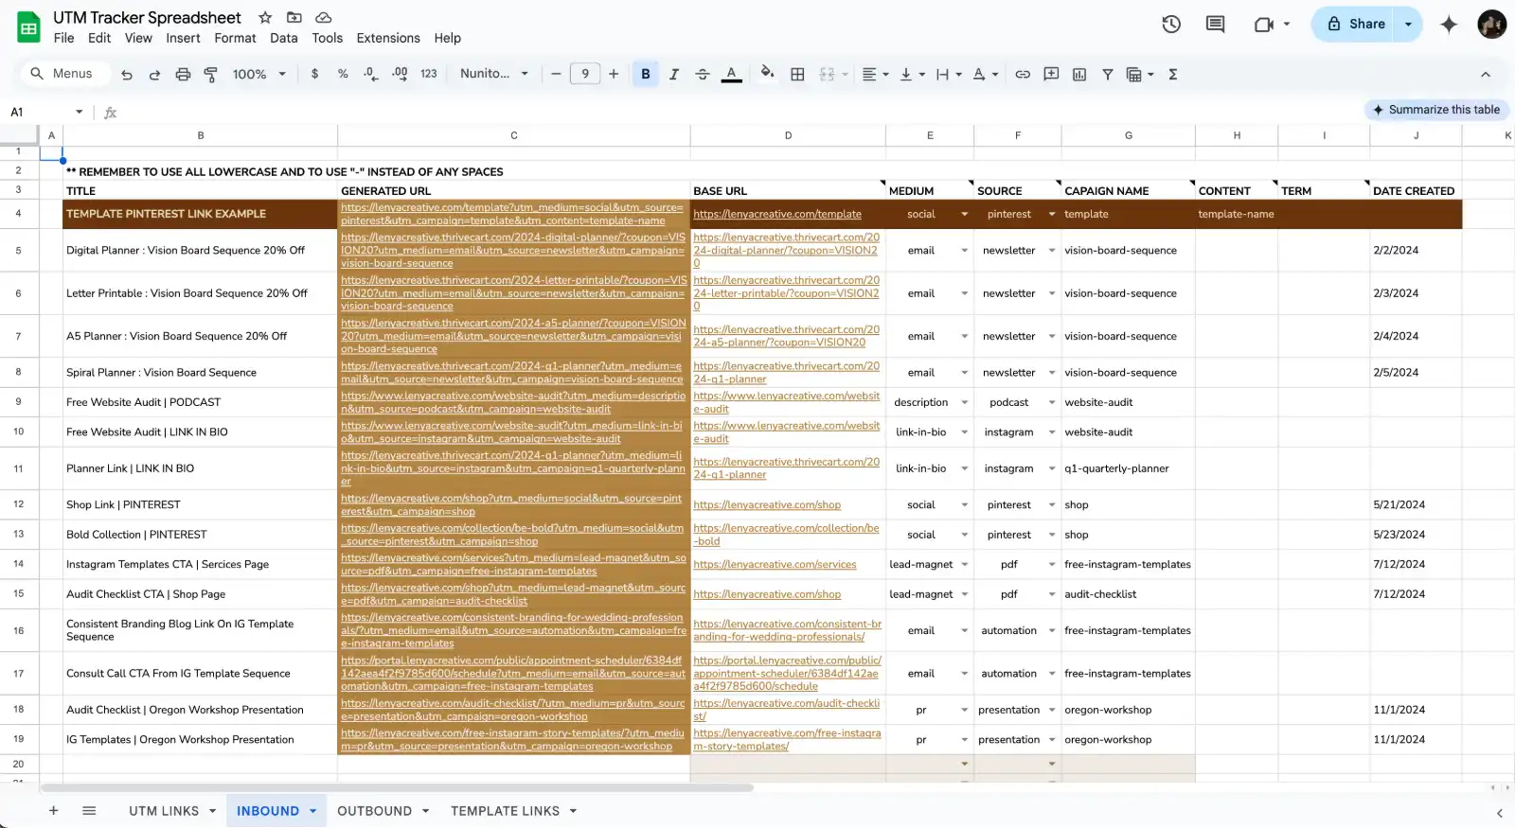Open the all sheets list icon
Image resolution: width=1515 pixels, height=828 pixels.
click(89, 811)
